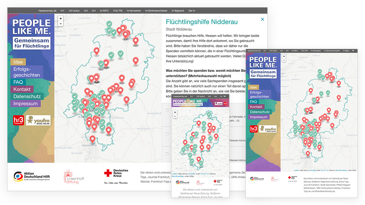Select Idee in the large left sidebar
365x205 pixels.
(18, 62)
